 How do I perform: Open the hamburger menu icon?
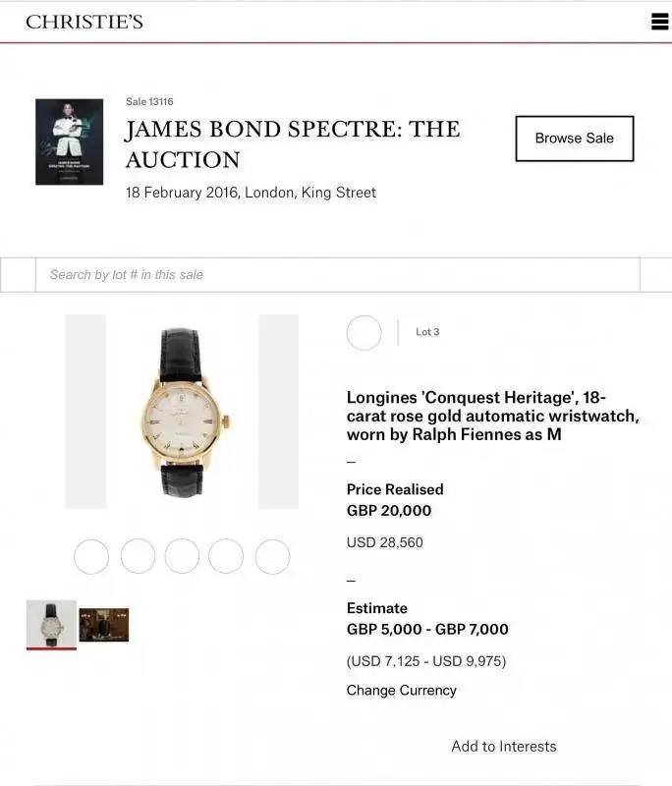click(x=659, y=22)
